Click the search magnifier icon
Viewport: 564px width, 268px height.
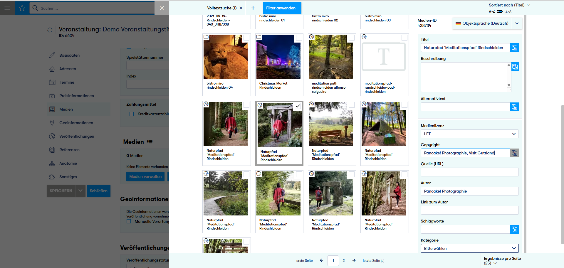pyautogui.click(x=35, y=8)
